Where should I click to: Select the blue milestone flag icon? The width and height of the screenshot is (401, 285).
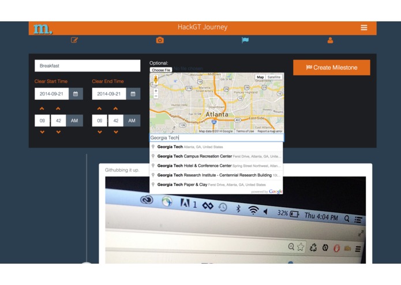(245, 40)
